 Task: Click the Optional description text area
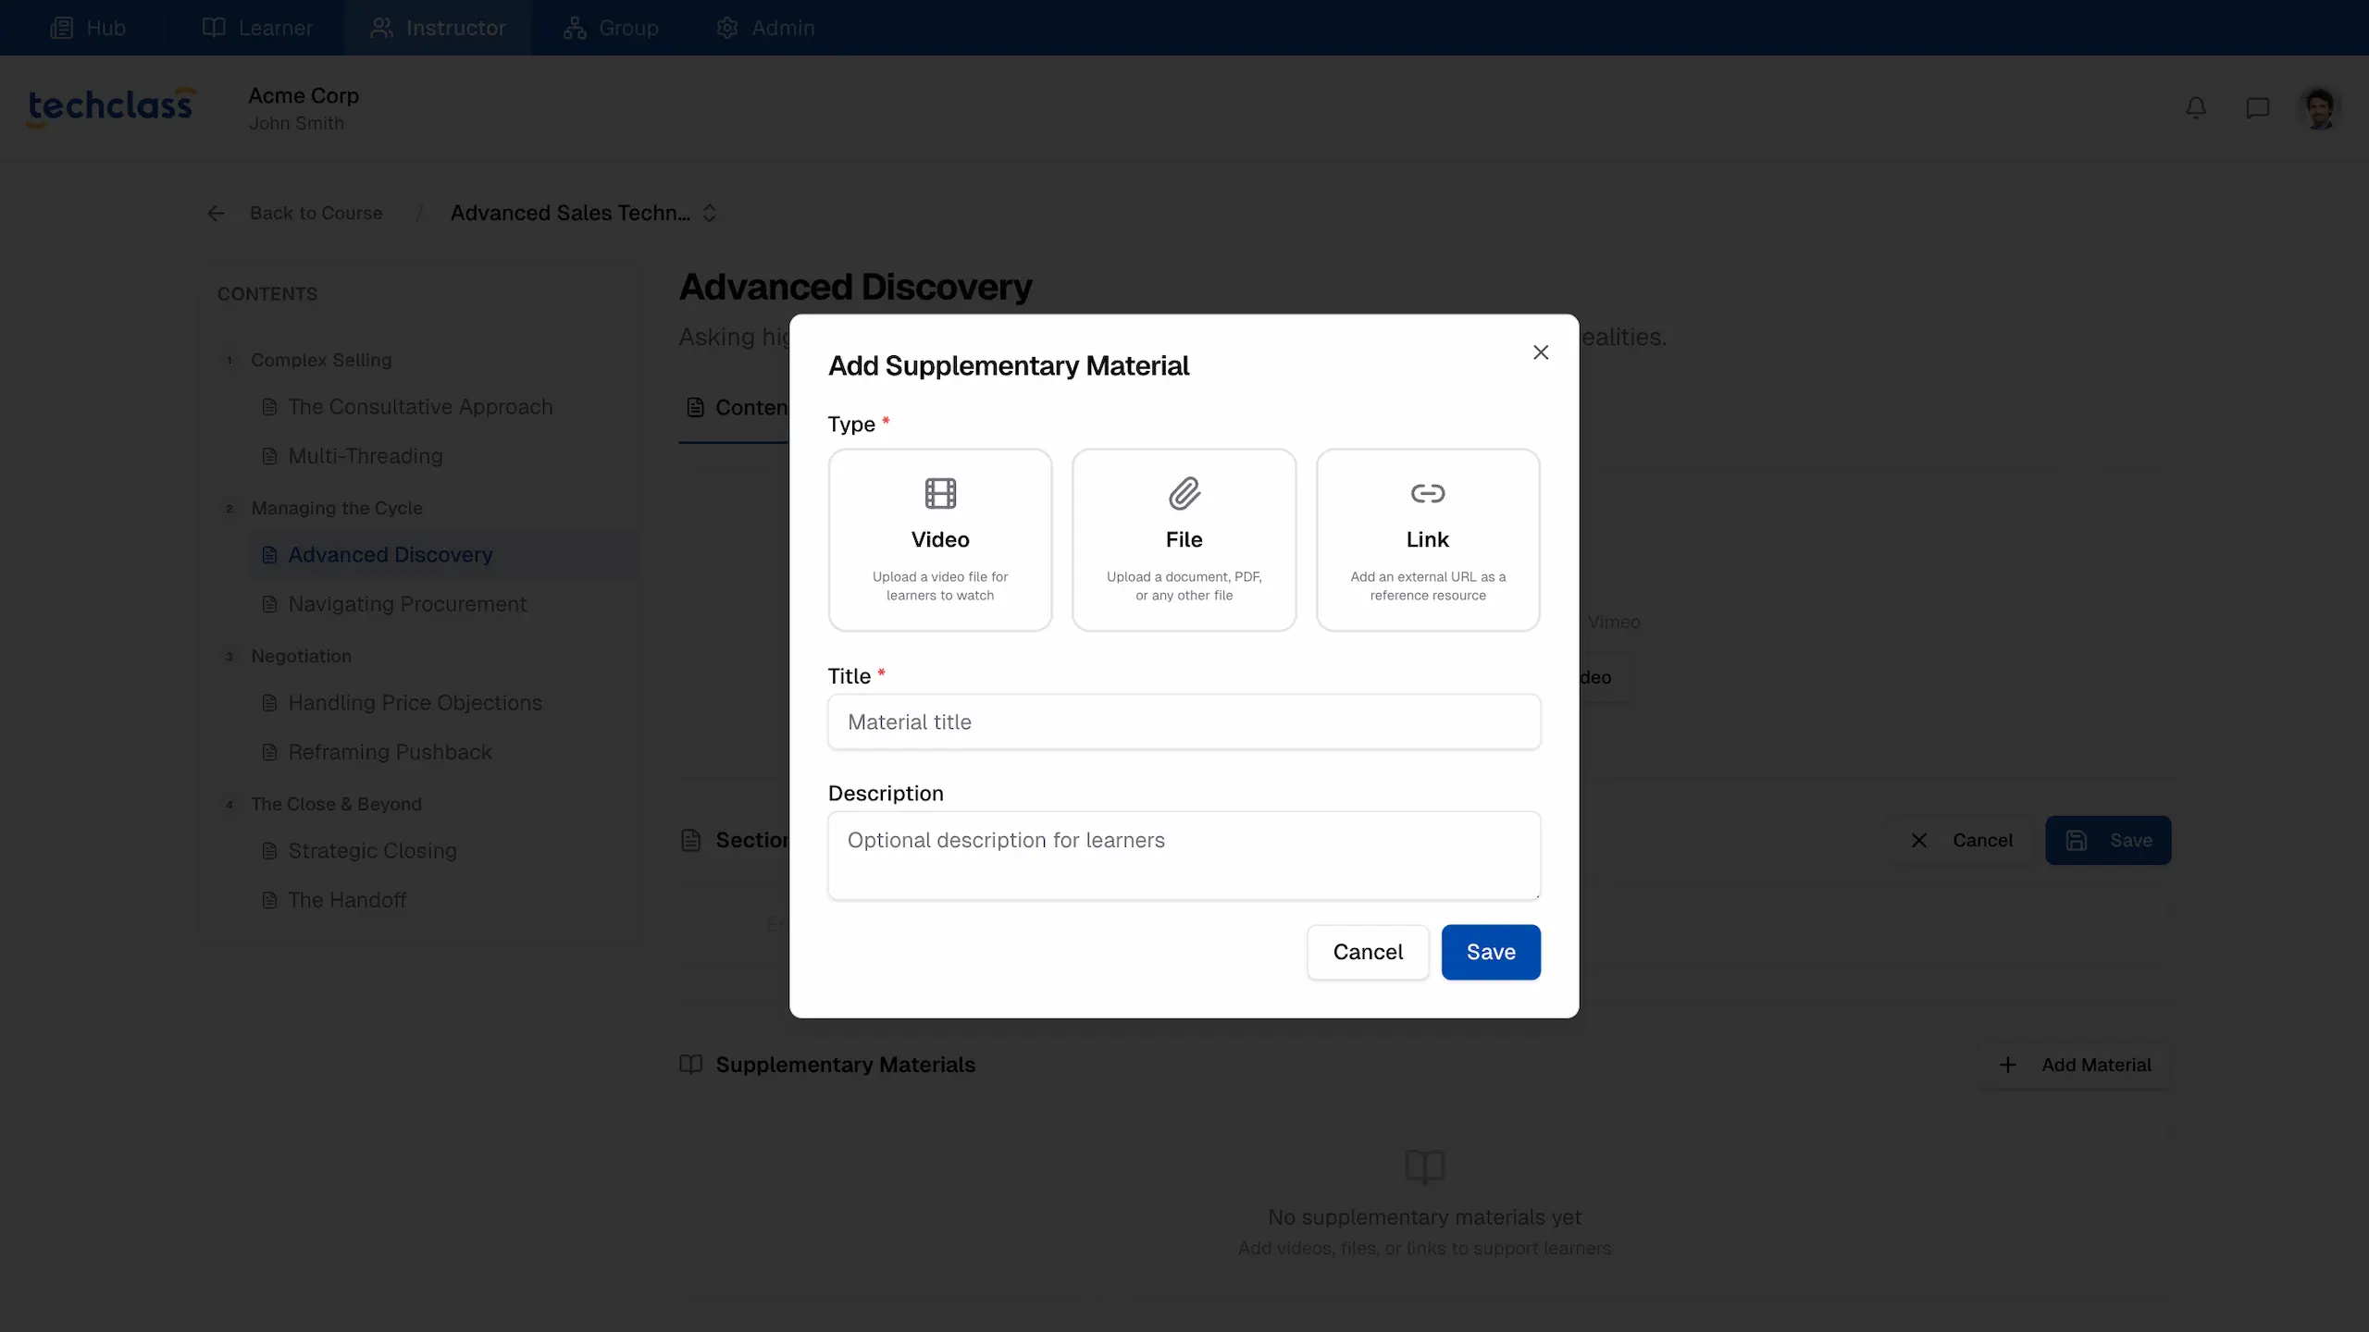[x=1184, y=856]
